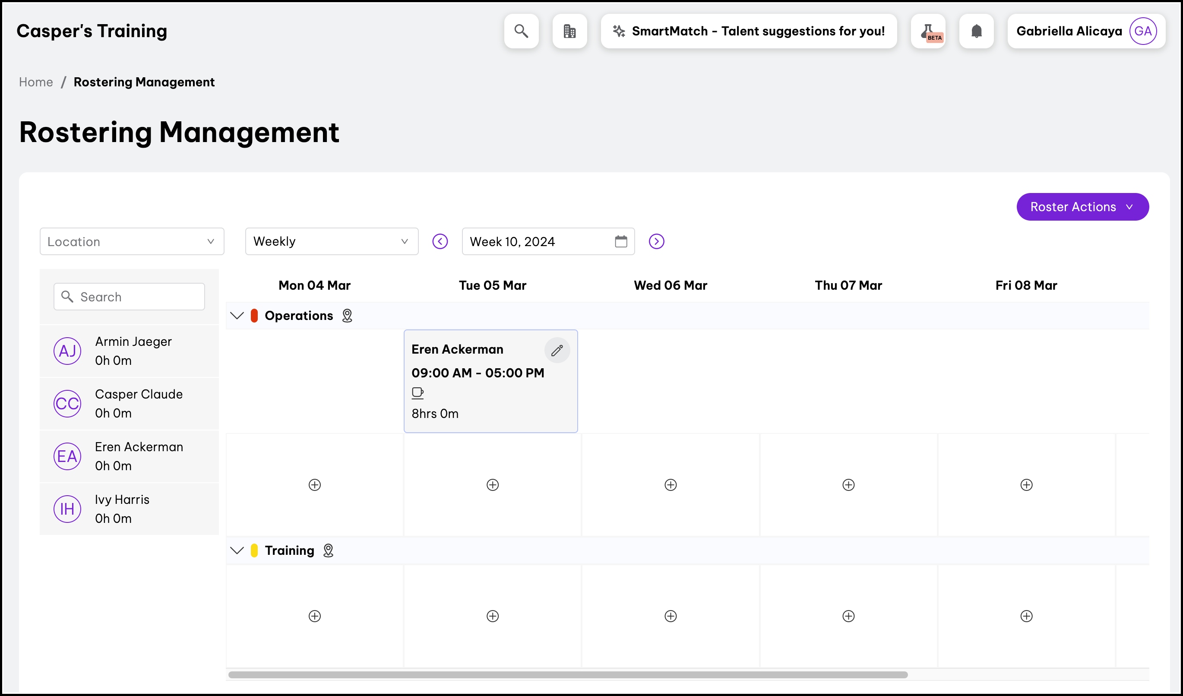Go to previous week arrow
The image size is (1183, 696).
[440, 241]
